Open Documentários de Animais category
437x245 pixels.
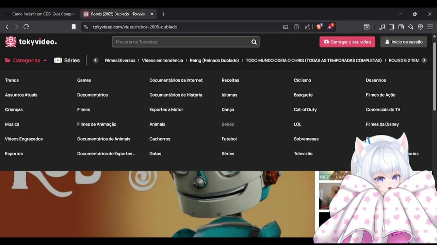104,139
